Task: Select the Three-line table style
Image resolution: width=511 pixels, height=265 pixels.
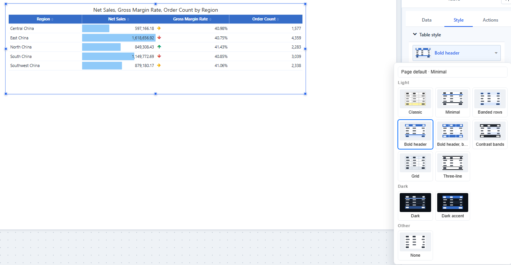Action: 453,166
